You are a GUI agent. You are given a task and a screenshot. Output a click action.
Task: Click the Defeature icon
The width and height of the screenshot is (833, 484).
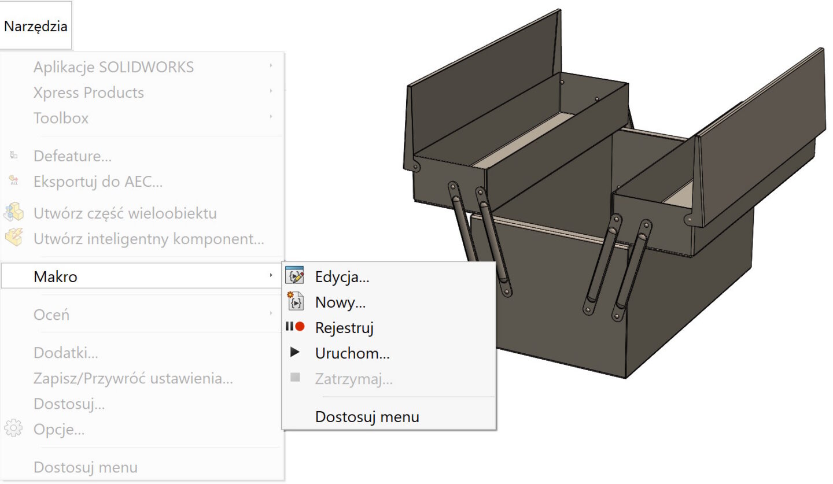[x=14, y=156]
